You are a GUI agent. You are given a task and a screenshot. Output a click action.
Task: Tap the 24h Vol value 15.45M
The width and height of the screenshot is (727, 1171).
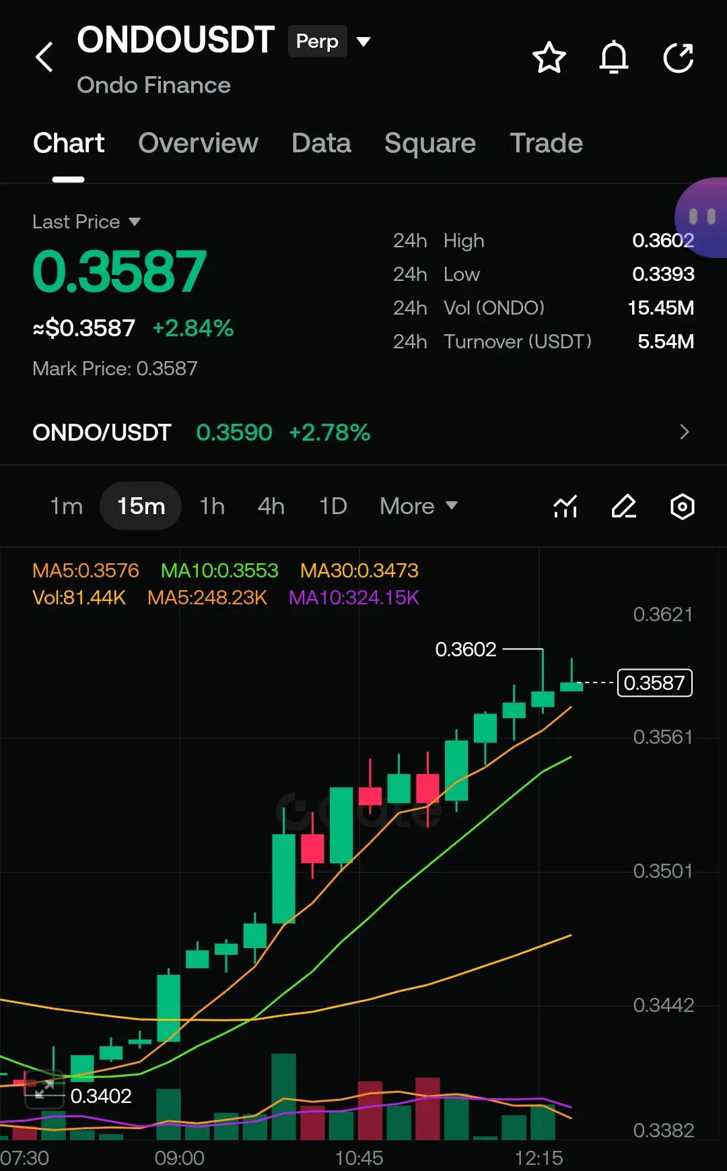660,308
